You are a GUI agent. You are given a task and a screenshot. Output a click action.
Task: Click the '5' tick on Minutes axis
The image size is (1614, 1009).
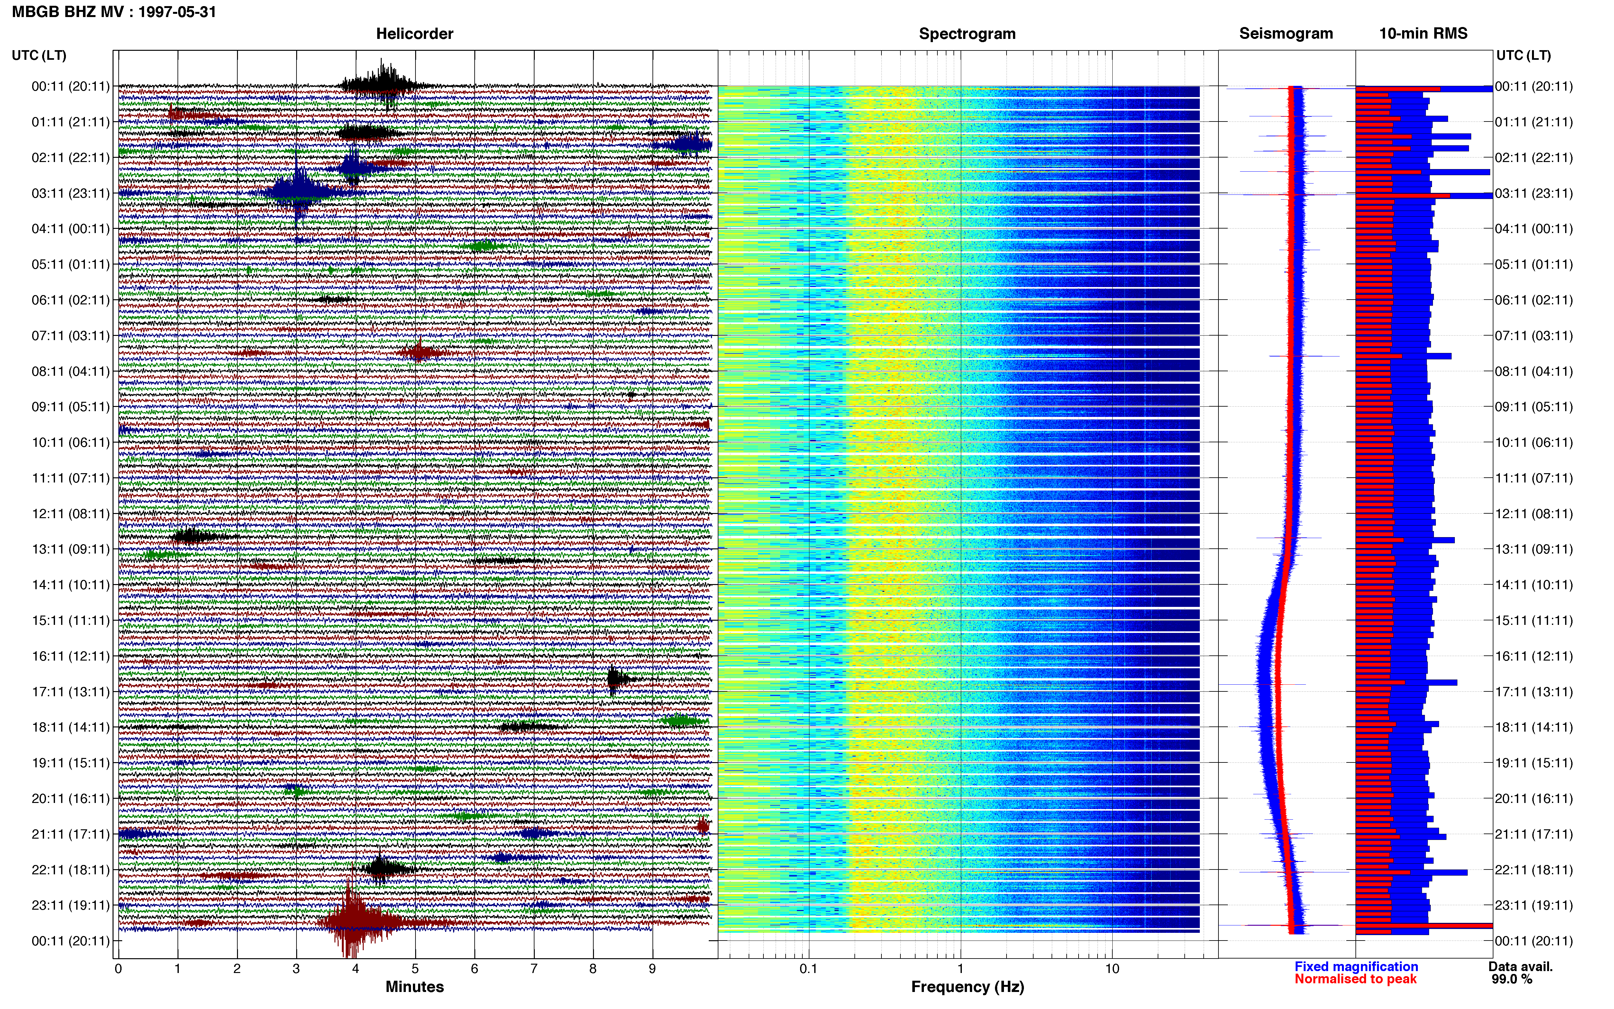pos(415,969)
